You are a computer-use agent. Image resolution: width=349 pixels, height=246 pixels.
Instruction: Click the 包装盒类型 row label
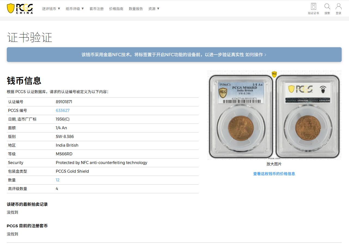17,171
